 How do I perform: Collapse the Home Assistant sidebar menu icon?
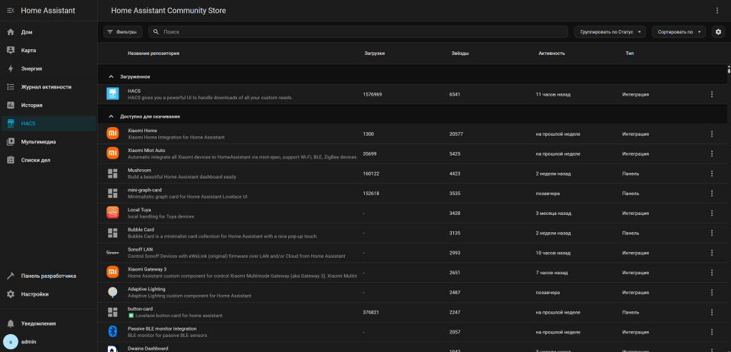(11, 10)
